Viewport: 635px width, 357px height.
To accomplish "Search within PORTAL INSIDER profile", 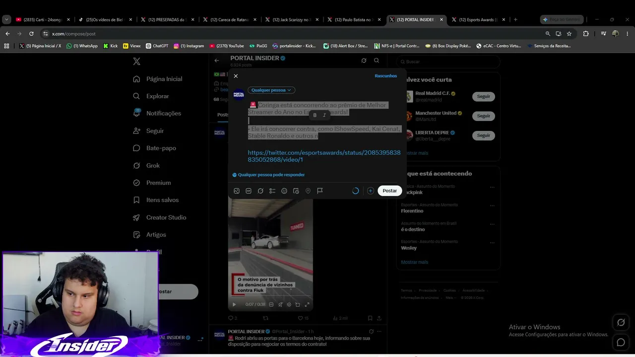I will (x=377, y=60).
